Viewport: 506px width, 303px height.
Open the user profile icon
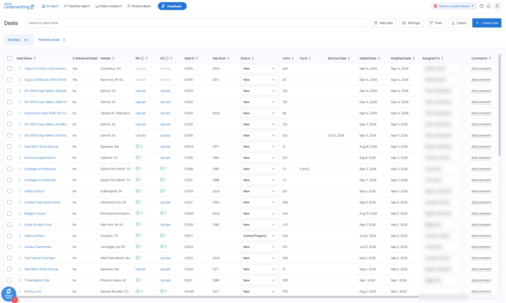pos(497,6)
